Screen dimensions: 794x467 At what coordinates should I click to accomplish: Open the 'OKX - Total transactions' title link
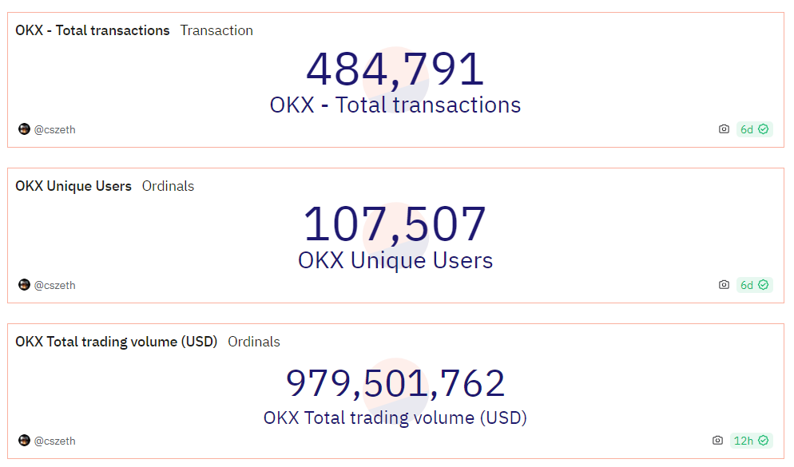pos(92,30)
